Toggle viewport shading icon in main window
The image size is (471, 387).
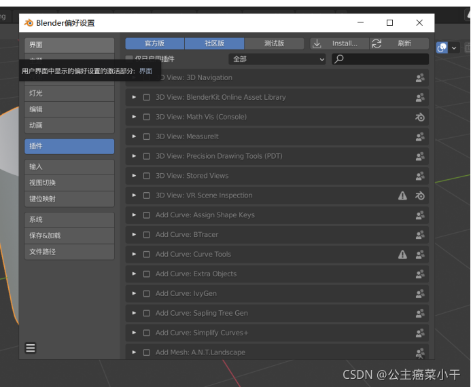pos(442,48)
